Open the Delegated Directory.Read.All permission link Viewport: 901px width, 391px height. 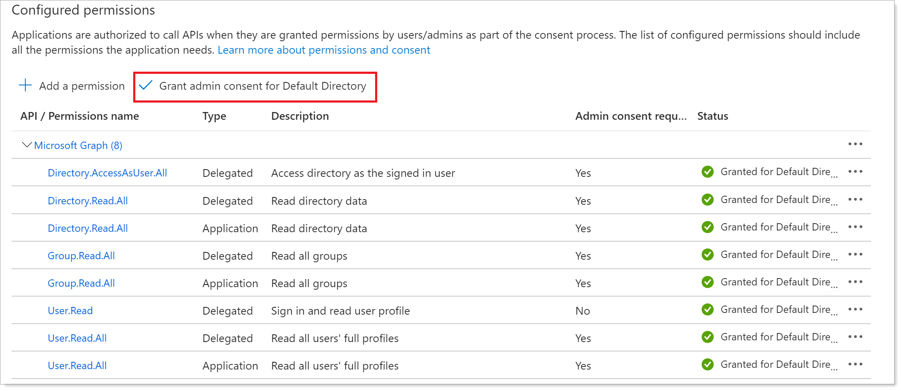[88, 201]
